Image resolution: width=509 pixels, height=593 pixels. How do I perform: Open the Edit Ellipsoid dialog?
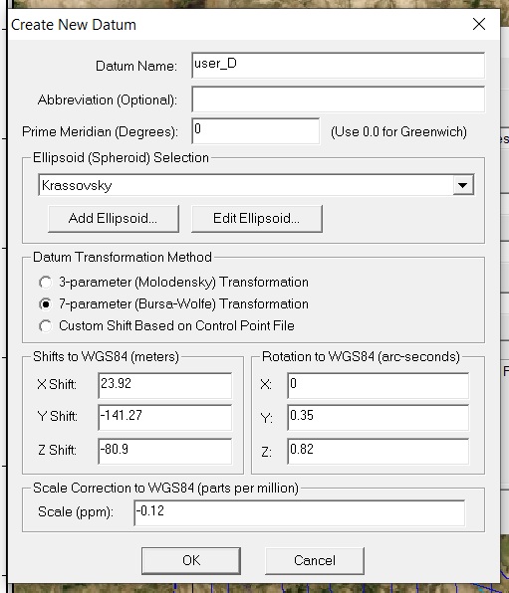tap(257, 219)
